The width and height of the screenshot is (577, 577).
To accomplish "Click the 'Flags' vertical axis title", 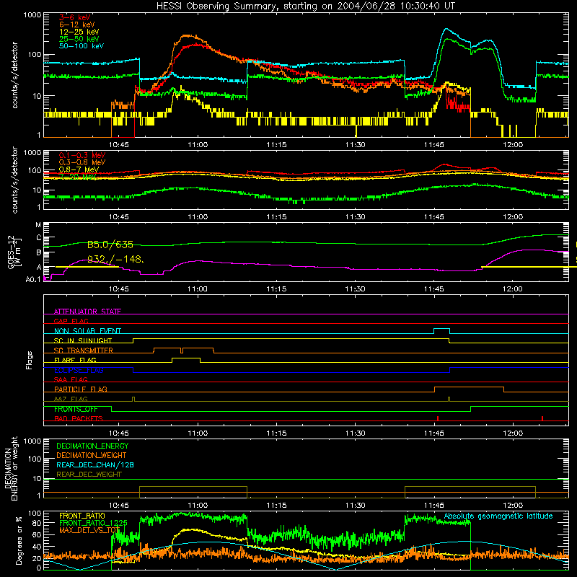I will pyautogui.click(x=30, y=360).
